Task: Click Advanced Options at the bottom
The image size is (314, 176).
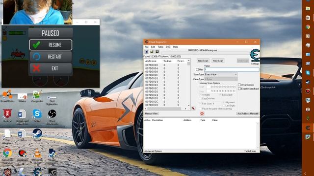Action: [153, 151]
